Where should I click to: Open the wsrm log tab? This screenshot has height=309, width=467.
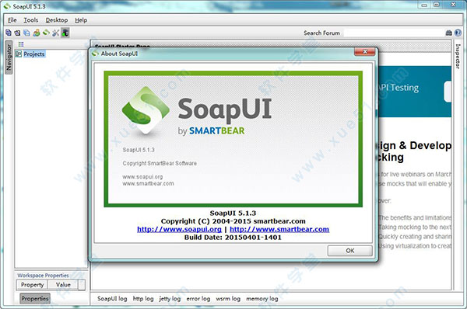(x=228, y=299)
